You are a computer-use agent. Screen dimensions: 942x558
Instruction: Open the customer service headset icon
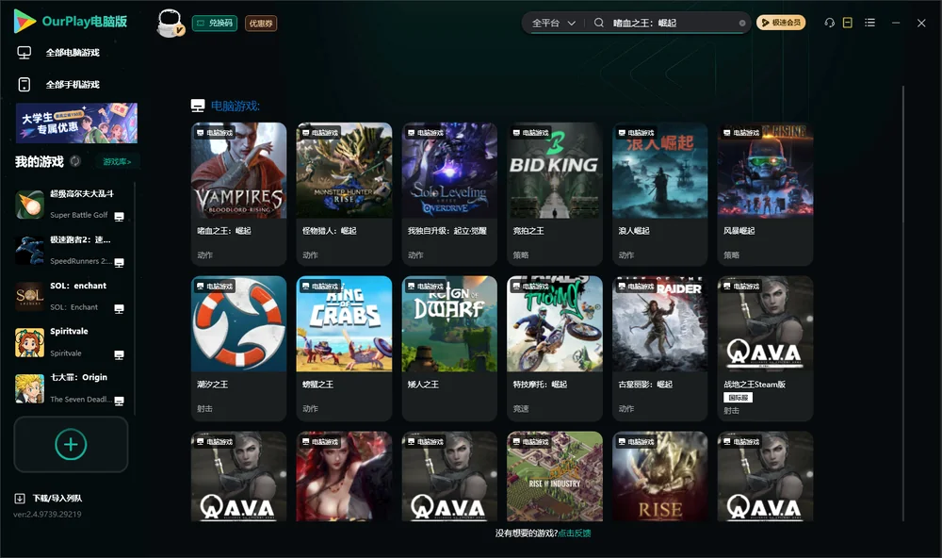(830, 23)
